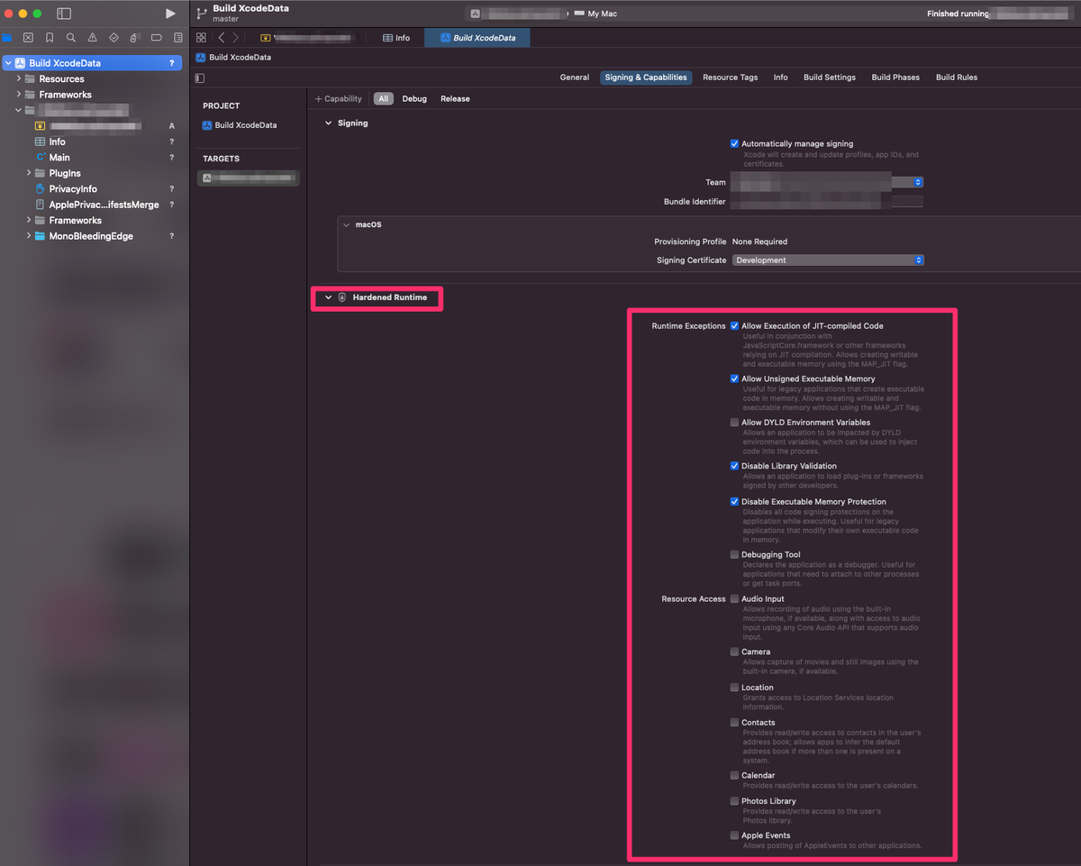This screenshot has width=1081, height=866.
Task: Enable Contacts resource access
Action: [734, 723]
